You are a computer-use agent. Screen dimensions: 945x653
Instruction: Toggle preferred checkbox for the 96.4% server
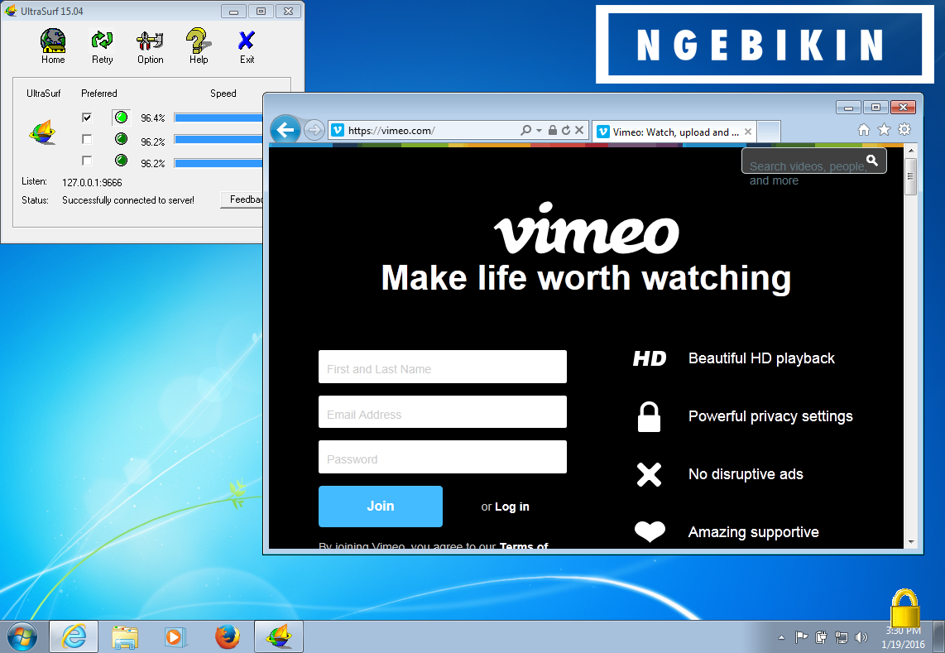tap(87, 118)
